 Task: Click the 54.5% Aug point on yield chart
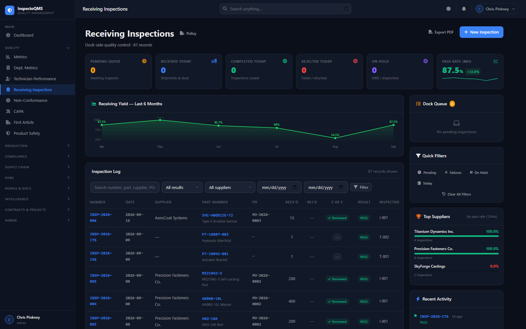pyautogui.click(x=335, y=138)
